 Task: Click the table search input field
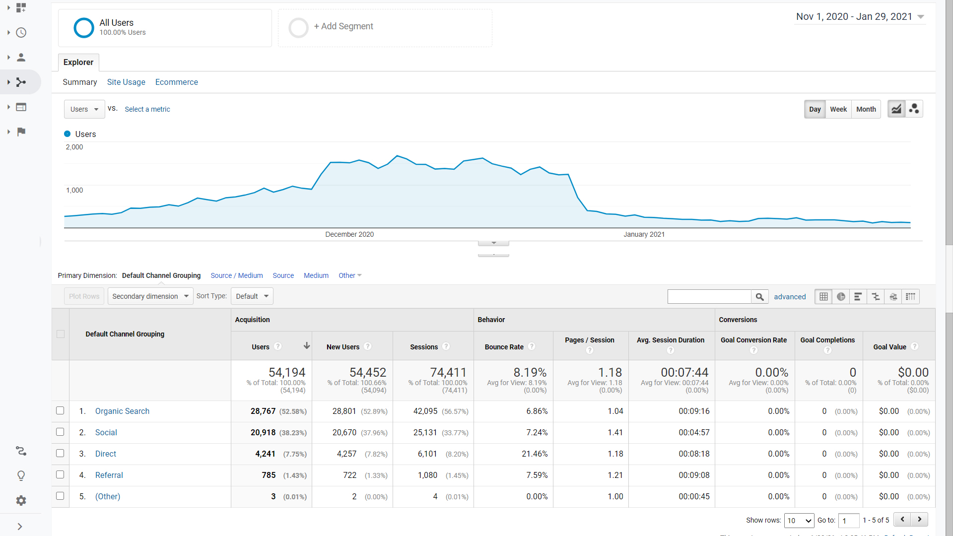[x=709, y=297]
